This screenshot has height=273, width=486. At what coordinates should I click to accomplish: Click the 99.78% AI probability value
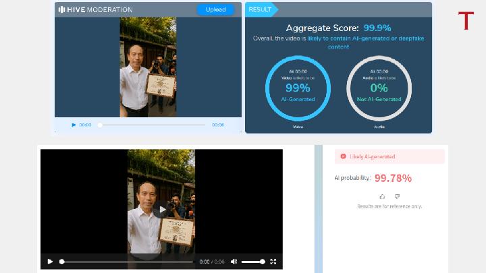click(x=393, y=178)
